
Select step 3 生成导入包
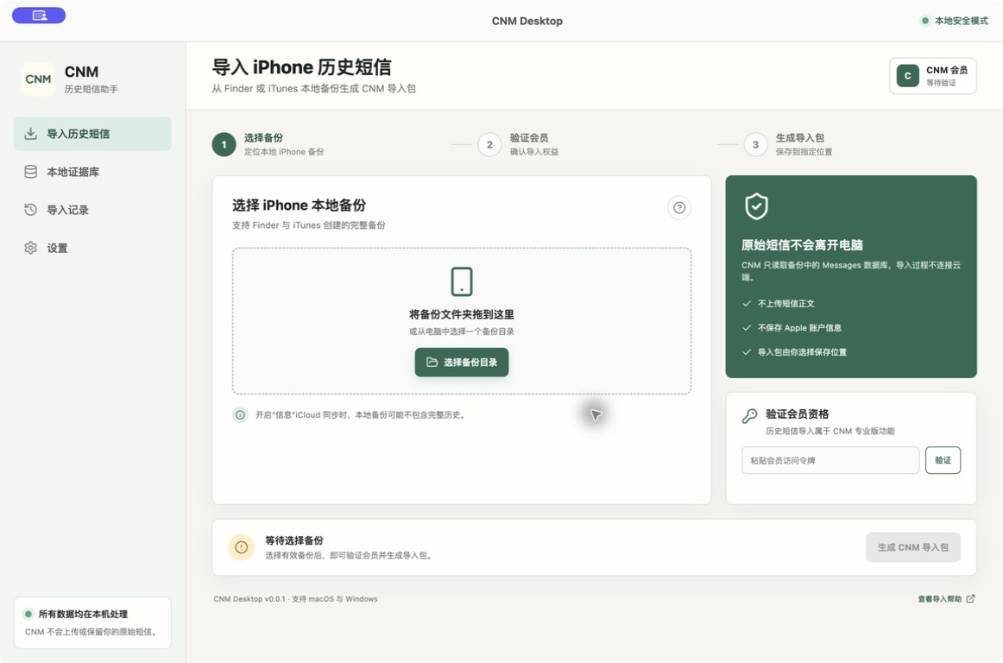[x=789, y=144]
